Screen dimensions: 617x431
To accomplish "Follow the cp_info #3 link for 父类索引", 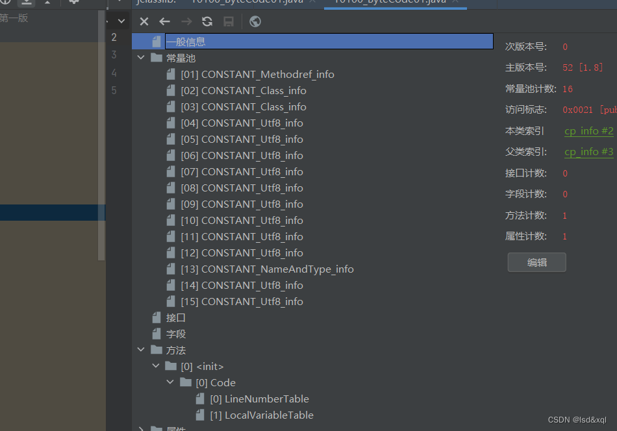I will (x=588, y=152).
